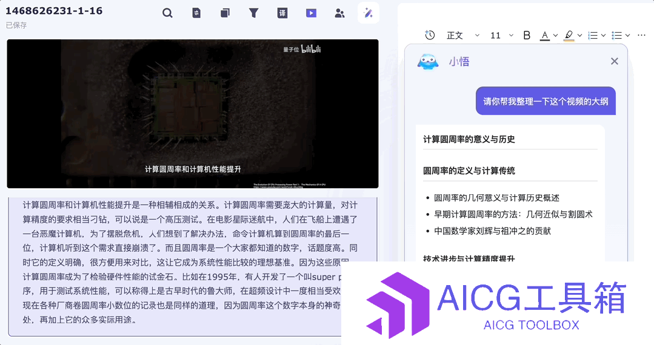Expand the font color chevron

point(555,36)
